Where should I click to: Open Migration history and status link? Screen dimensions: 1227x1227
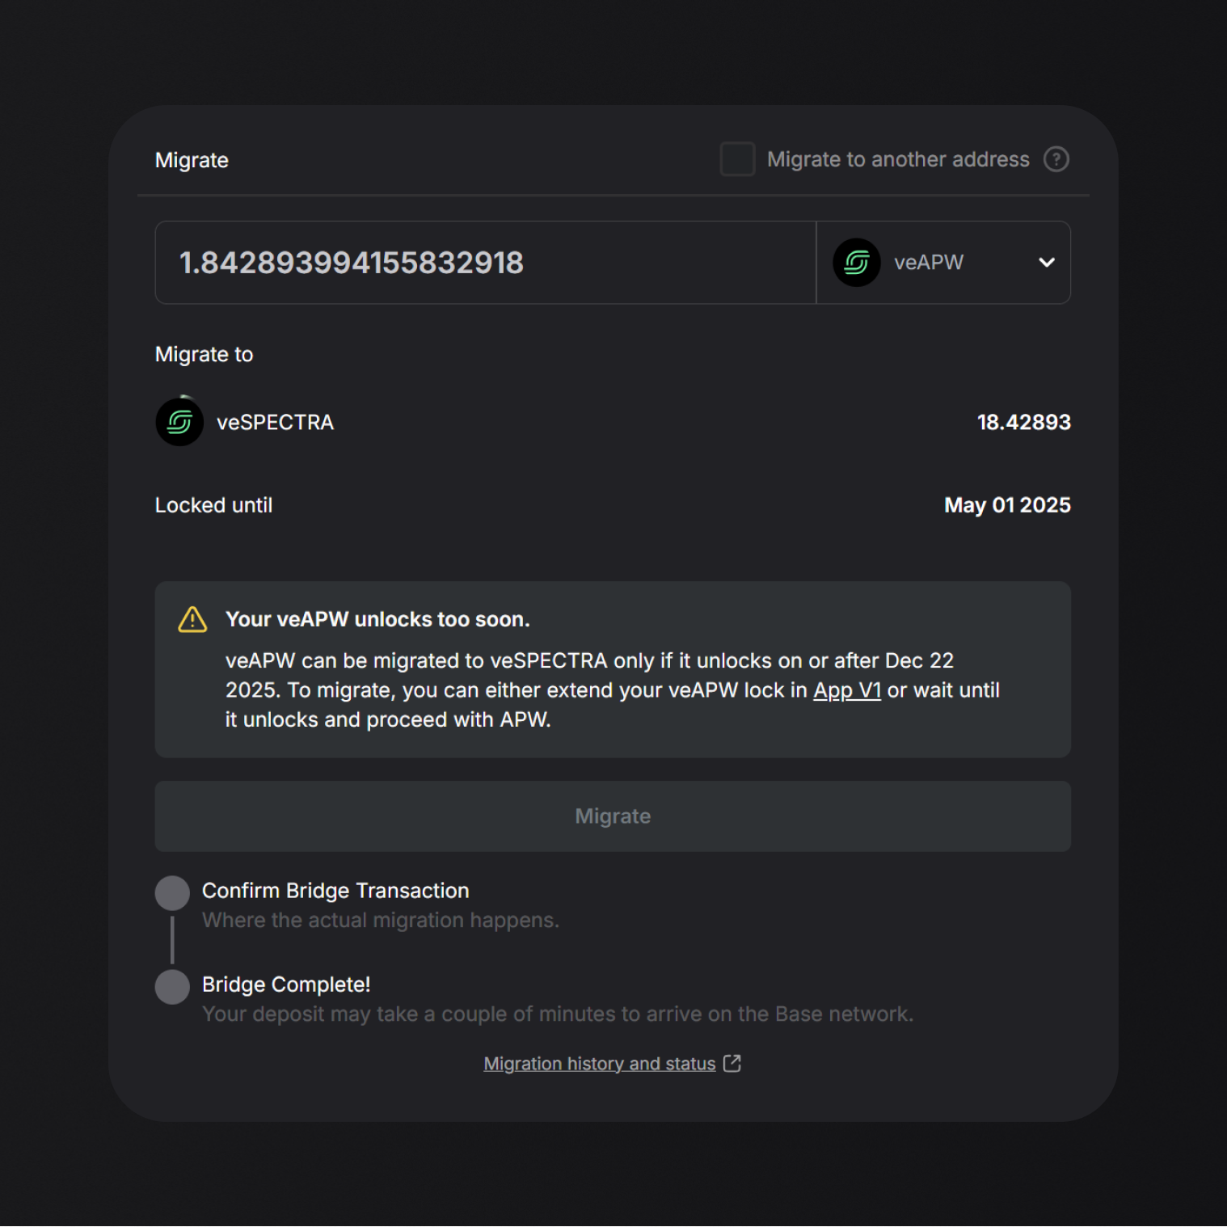click(x=600, y=1064)
